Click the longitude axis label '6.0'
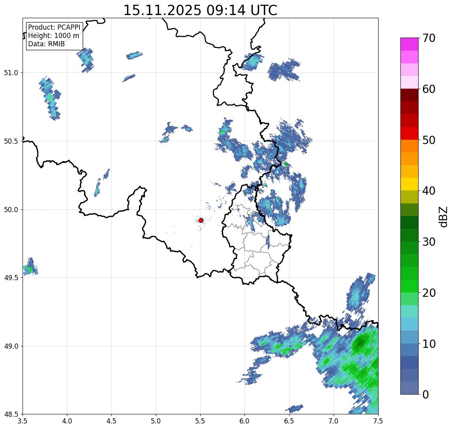Viewport: 453px width, 429px height. [245, 421]
